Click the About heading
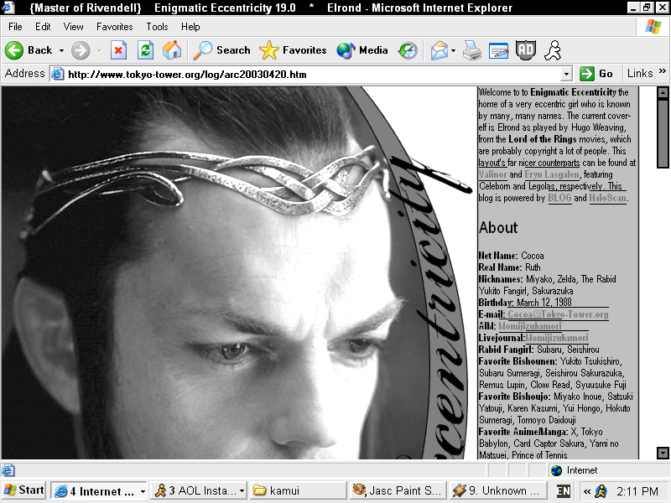This screenshot has height=503, width=671. 498,227
